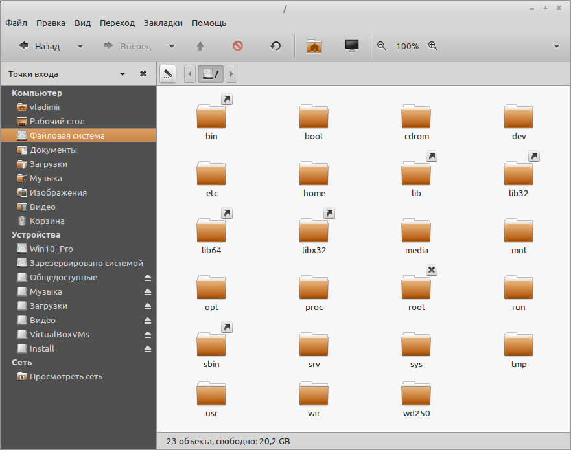Open the Назад history dropdown
Image resolution: width=571 pixels, height=450 pixels.
pos(79,46)
